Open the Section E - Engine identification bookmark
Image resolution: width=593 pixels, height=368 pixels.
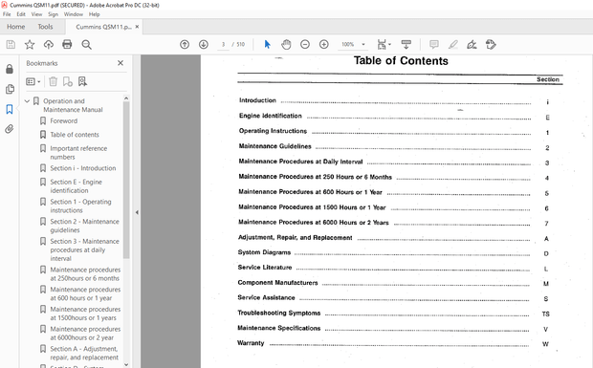pos(76,186)
